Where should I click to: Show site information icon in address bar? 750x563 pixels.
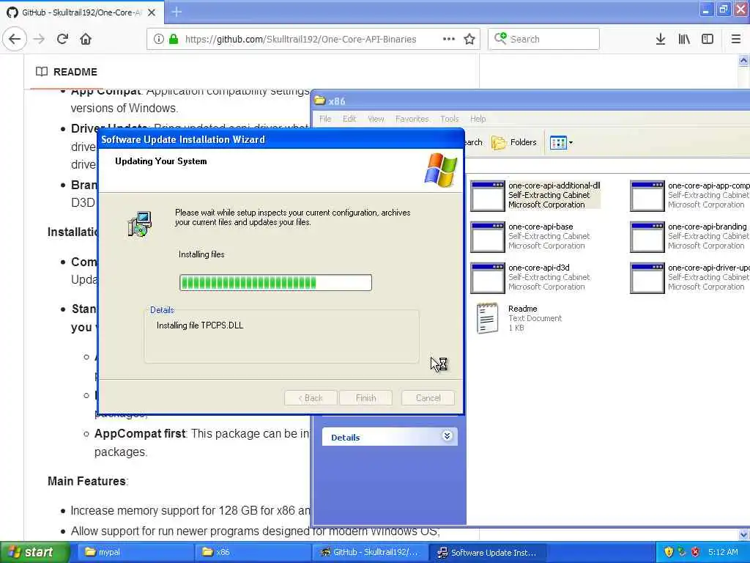(159, 39)
